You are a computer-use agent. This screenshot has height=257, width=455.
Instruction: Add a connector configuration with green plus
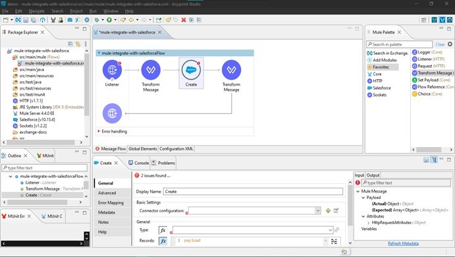click(x=328, y=210)
